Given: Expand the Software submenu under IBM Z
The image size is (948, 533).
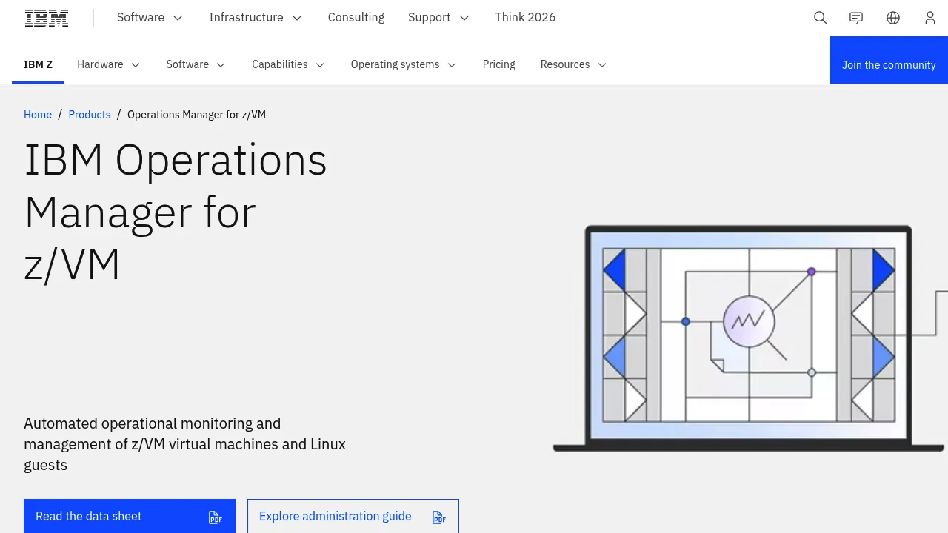Looking at the screenshot, I should point(196,64).
